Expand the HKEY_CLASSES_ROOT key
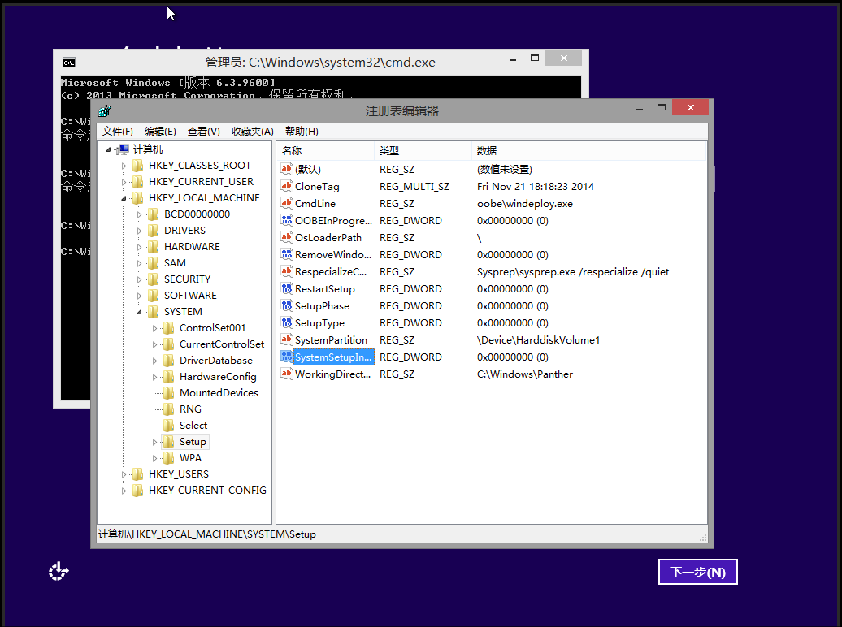The width and height of the screenshot is (842, 627). click(x=124, y=166)
